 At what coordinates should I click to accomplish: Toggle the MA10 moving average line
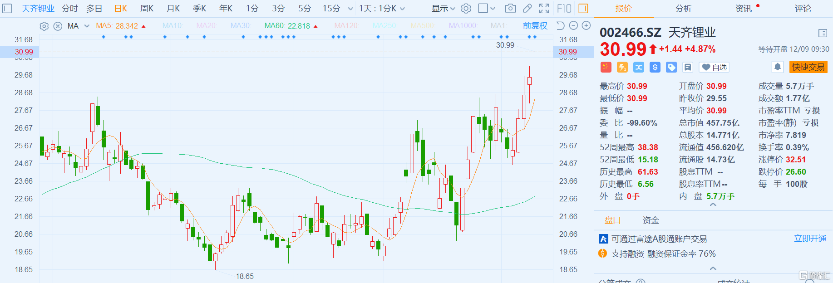tap(173, 26)
